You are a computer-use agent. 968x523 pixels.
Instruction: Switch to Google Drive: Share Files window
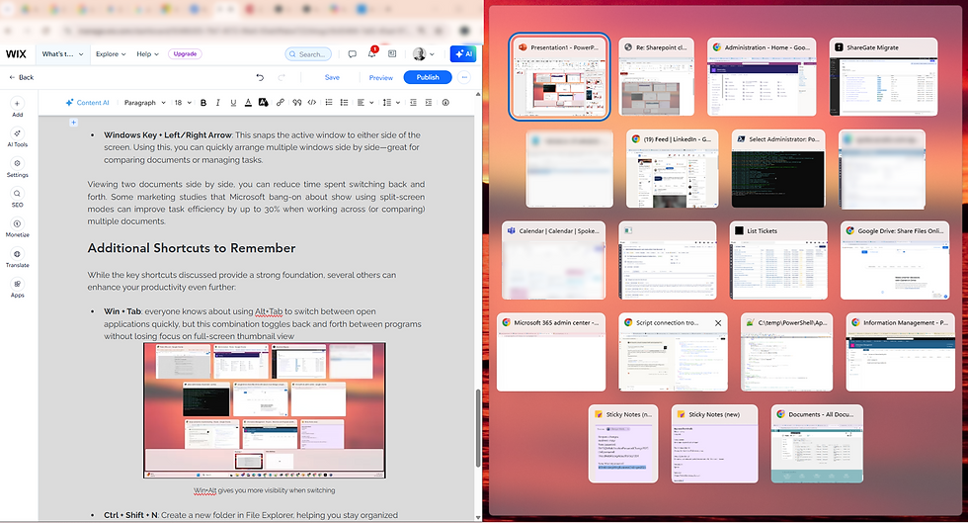[895, 260]
